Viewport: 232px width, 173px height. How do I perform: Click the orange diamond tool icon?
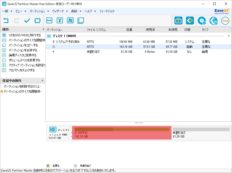(x=190, y=20)
